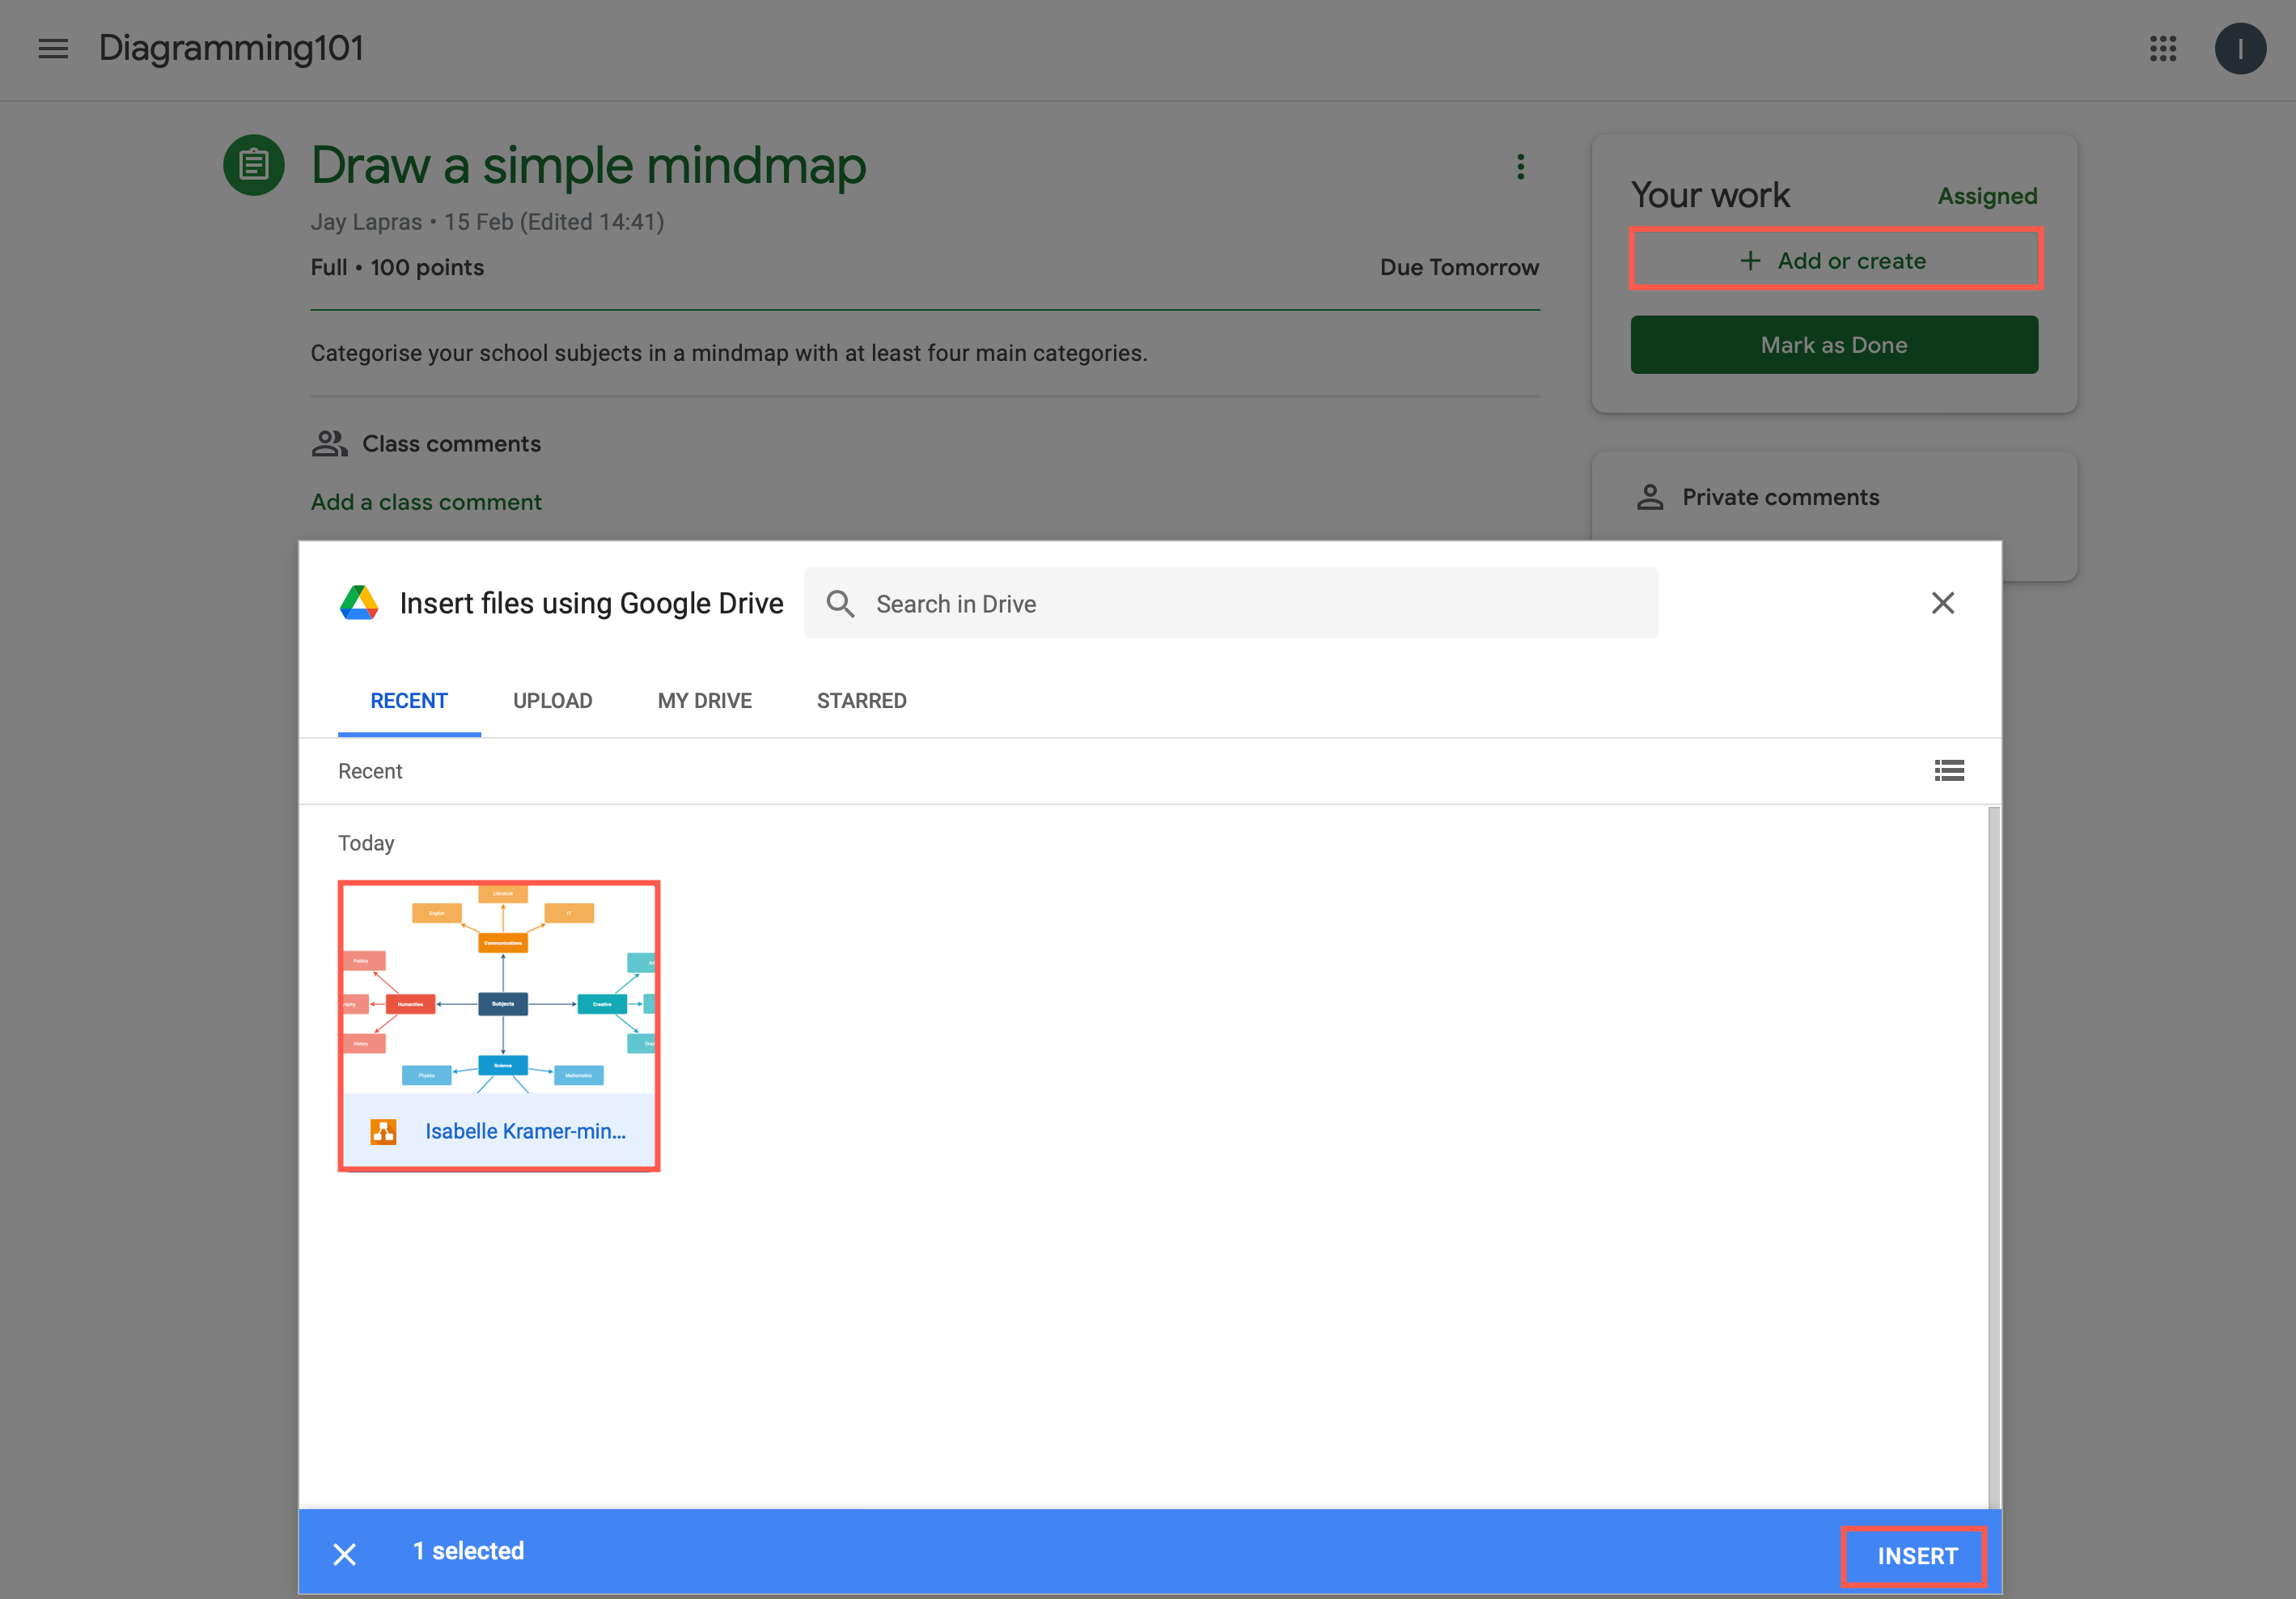
Task: Click the Private comments person icon
Action: pos(1650,496)
